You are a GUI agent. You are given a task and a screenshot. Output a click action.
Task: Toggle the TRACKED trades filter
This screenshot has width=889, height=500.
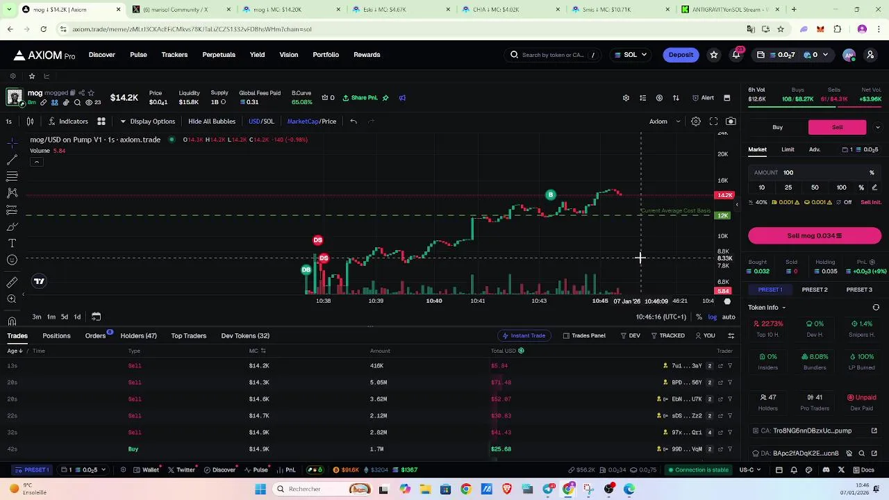pos(667,336)
